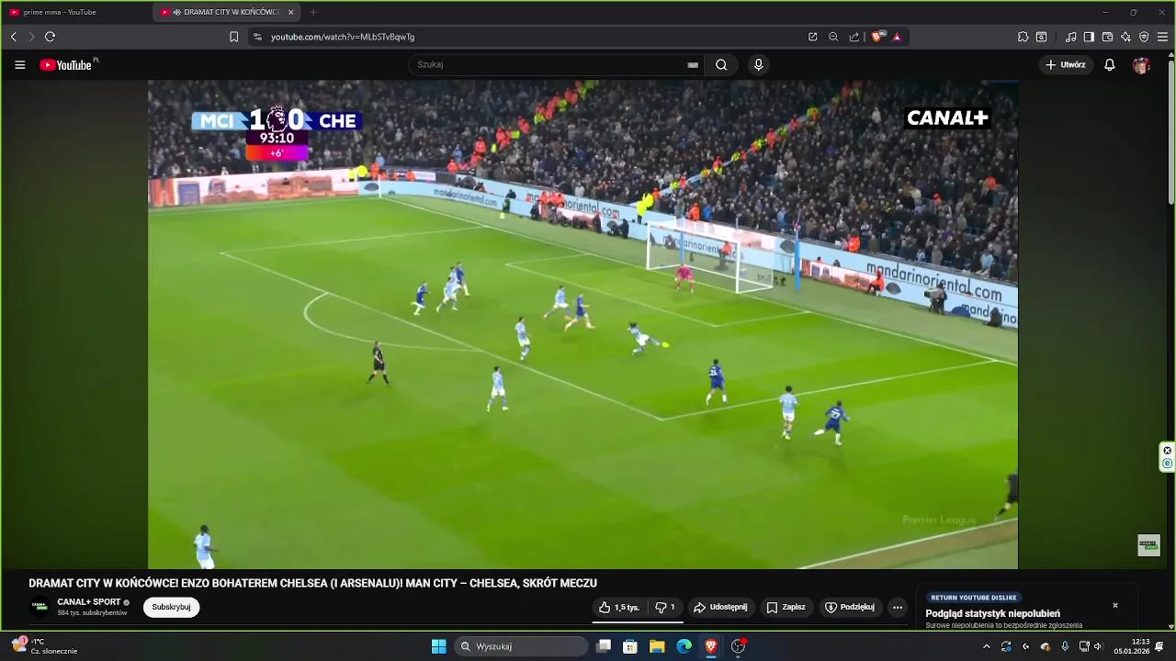Open File Explorer from taskbar
Image resolution: width=1176 pixels, height=661 pixels.
pyautogui.click(x=657, y=646)
